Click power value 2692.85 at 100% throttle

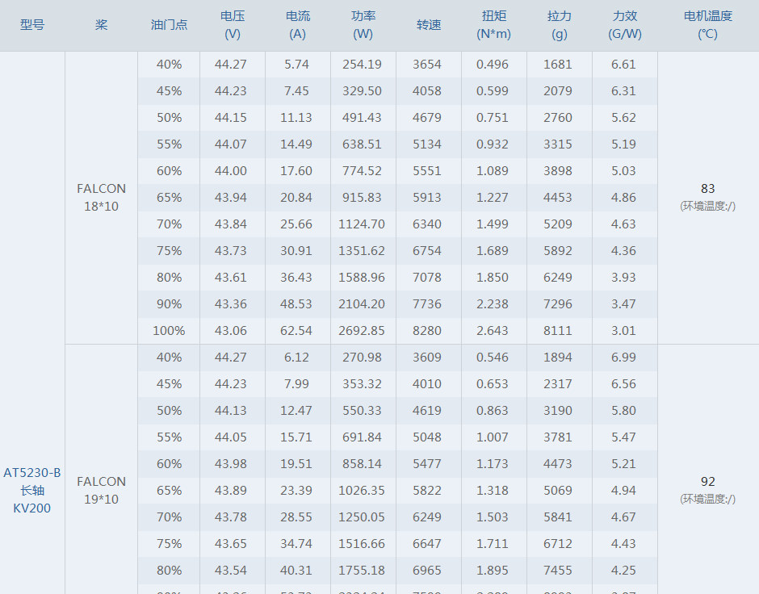coord(362,330)
